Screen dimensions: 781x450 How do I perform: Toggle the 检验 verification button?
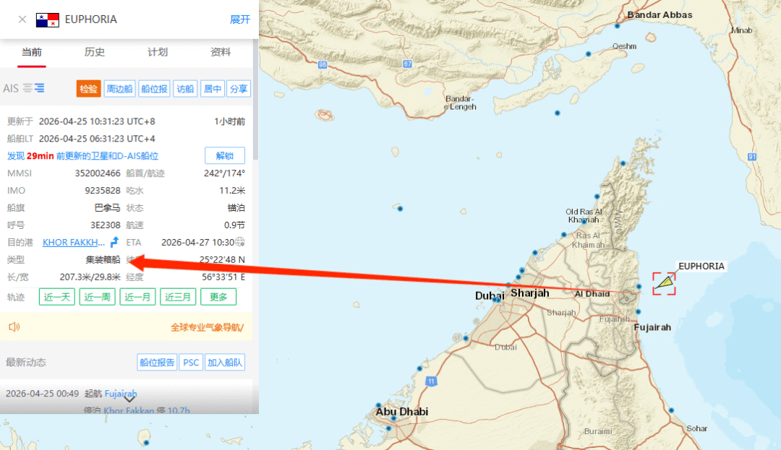[88, 89]
